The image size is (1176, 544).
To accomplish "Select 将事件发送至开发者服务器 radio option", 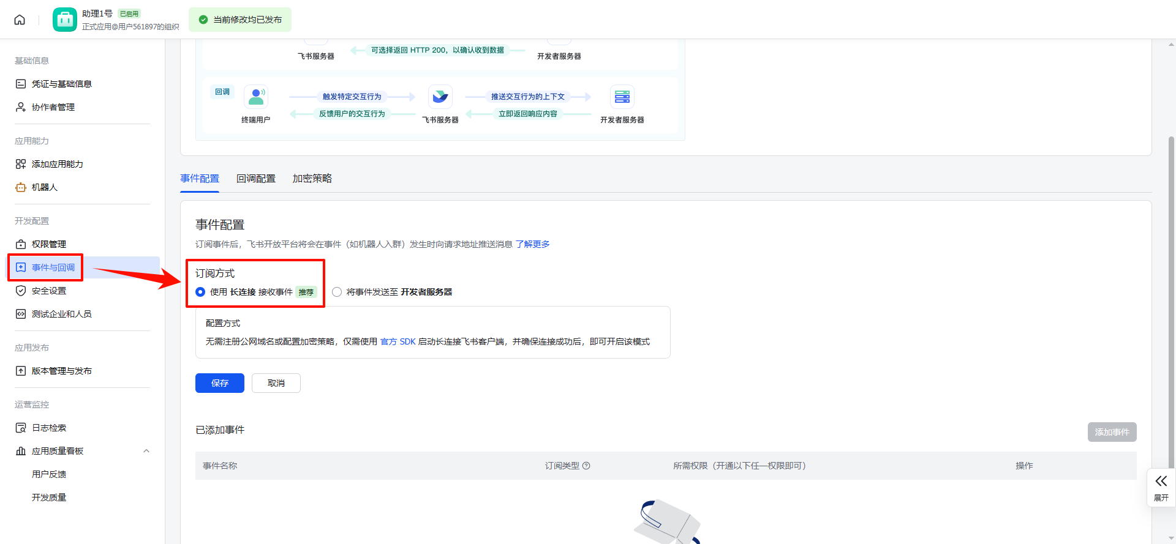I will pyautogui.click(x=337, y=292).
